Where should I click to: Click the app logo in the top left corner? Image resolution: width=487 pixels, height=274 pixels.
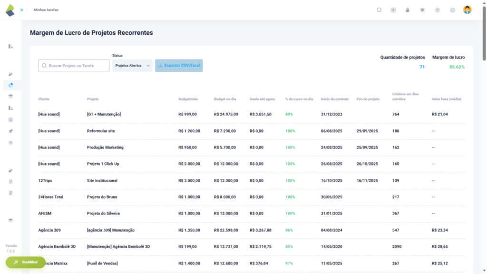point(10,9)
